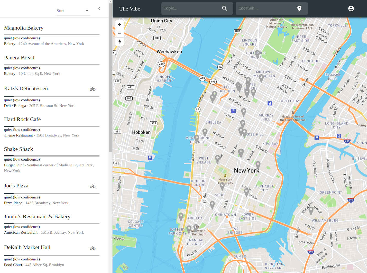Open the Katz's Delicatessen listing

tap(26, 88)
